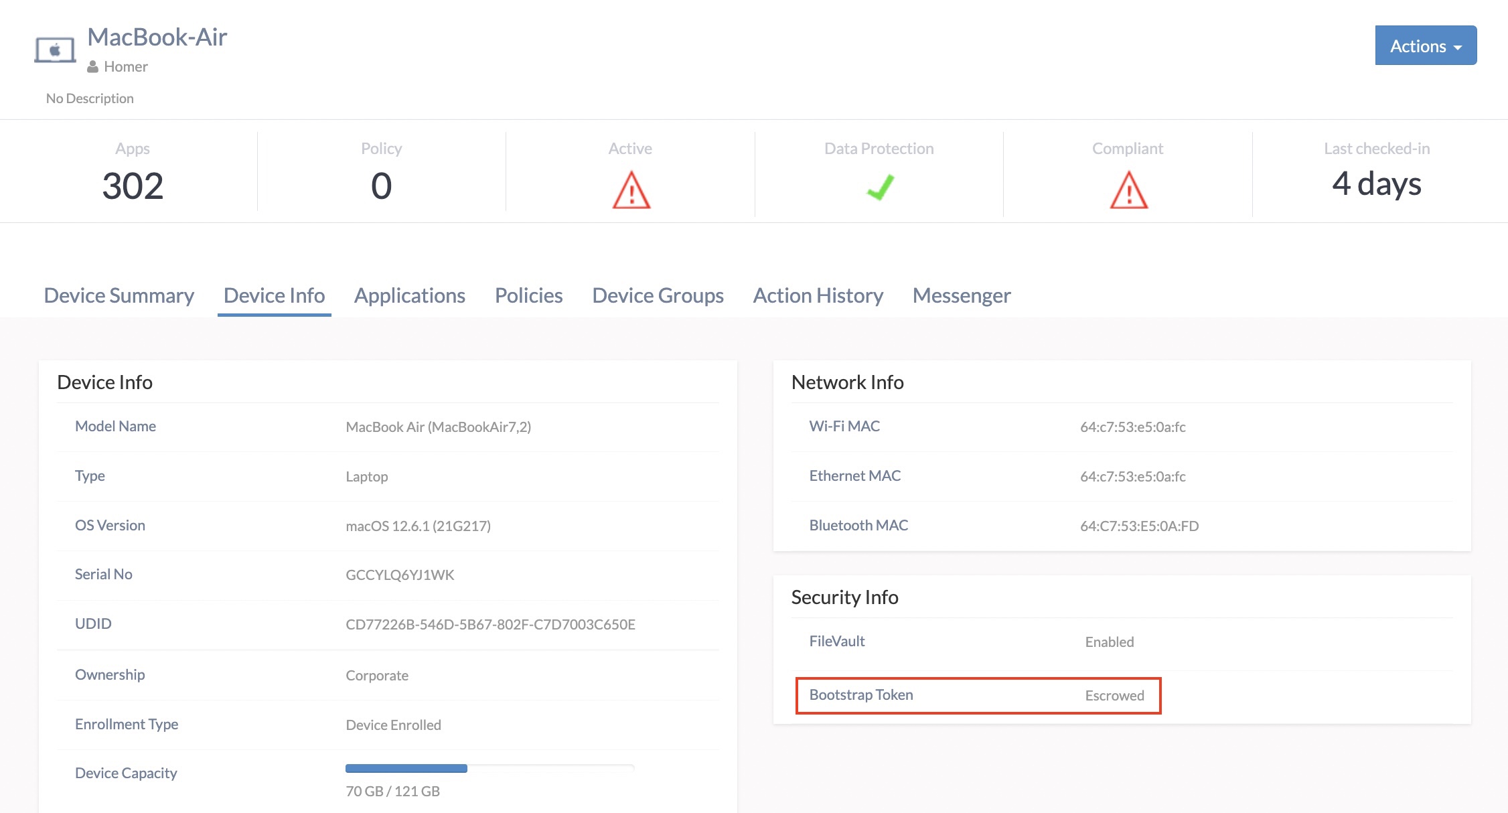The height and width of the screenshot is (813, 1508).
Task: Switch to the Device Summary tab
Action: (119, 295)
